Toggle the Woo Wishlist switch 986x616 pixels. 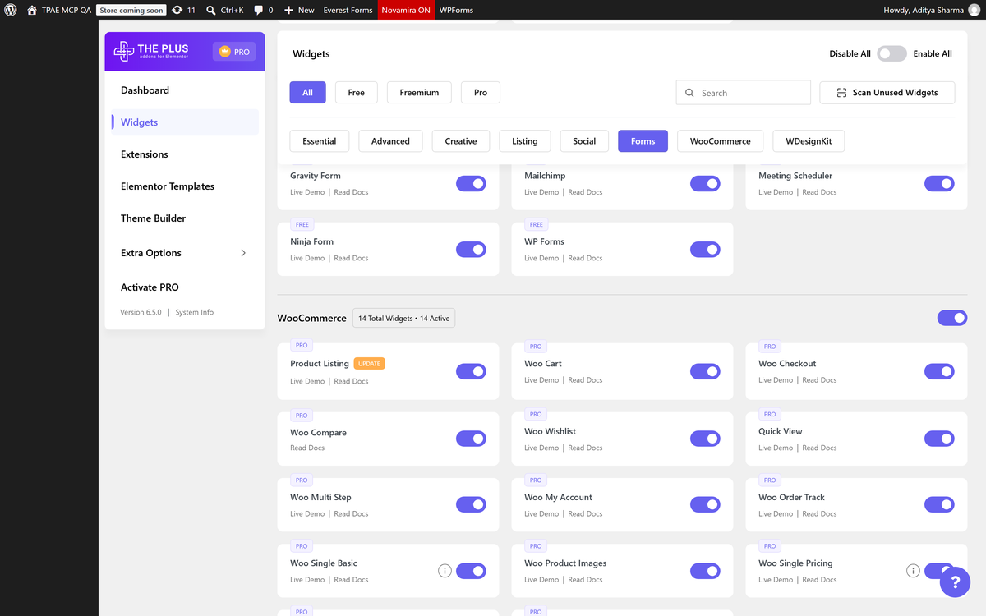click(x=705, y=439)
